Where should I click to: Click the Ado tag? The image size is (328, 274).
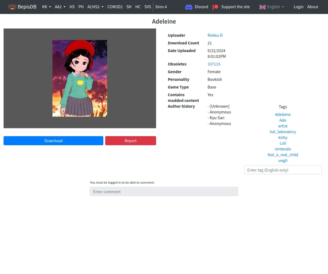[283, 120]
